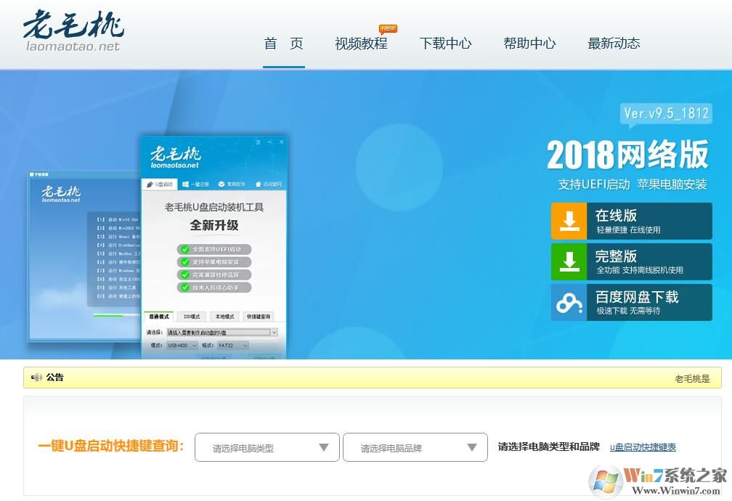
Task: Open the 下载中心 menu item
Action: point(445,44)
